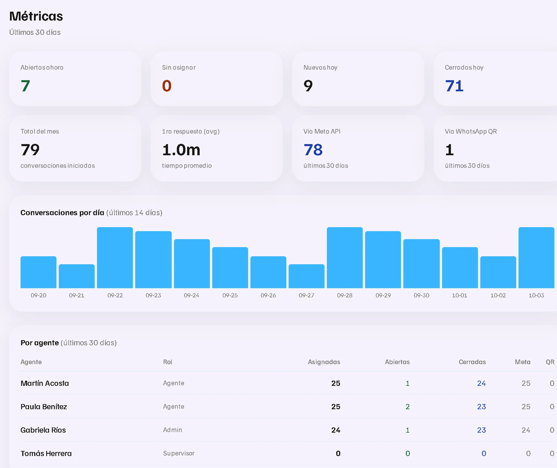557x468 pixels.
Task: Click Martín Acosta's Cerradas value 24
Action: (481, 383)
